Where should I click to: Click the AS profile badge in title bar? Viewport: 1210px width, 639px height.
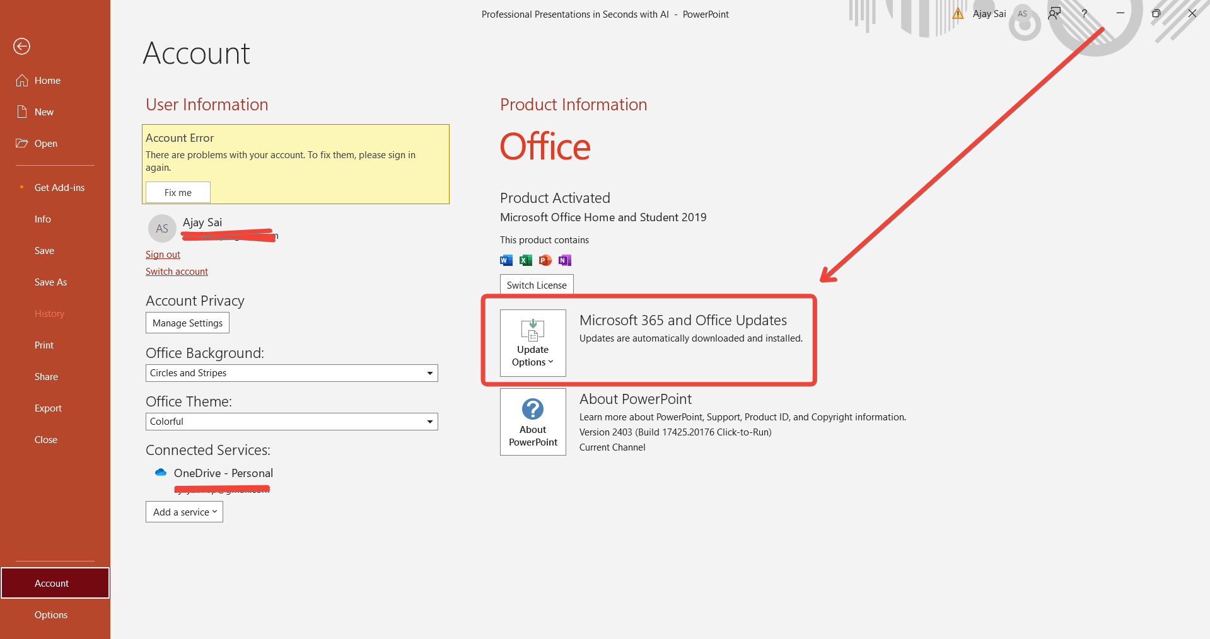pyautogui.click(x=1023, y=13)
